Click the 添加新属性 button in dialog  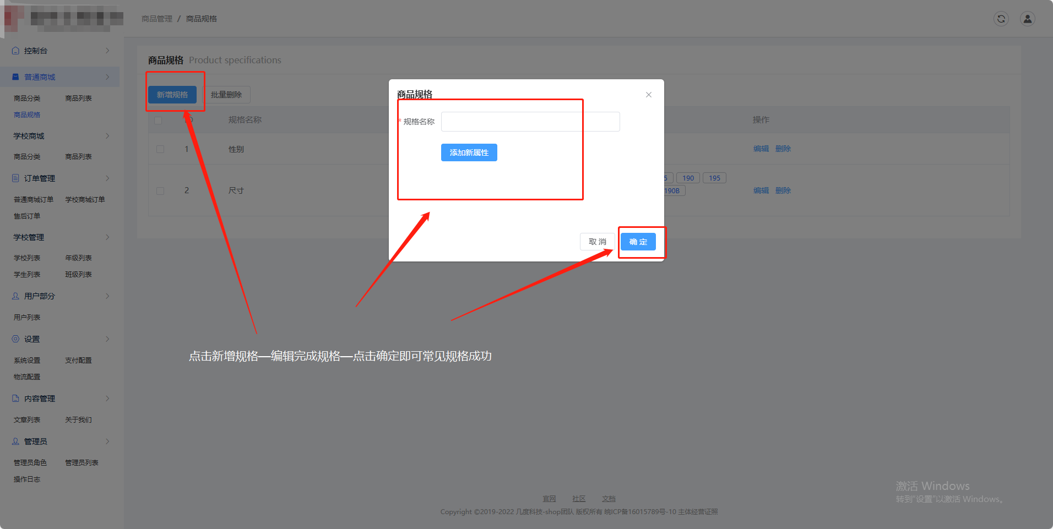469,152
